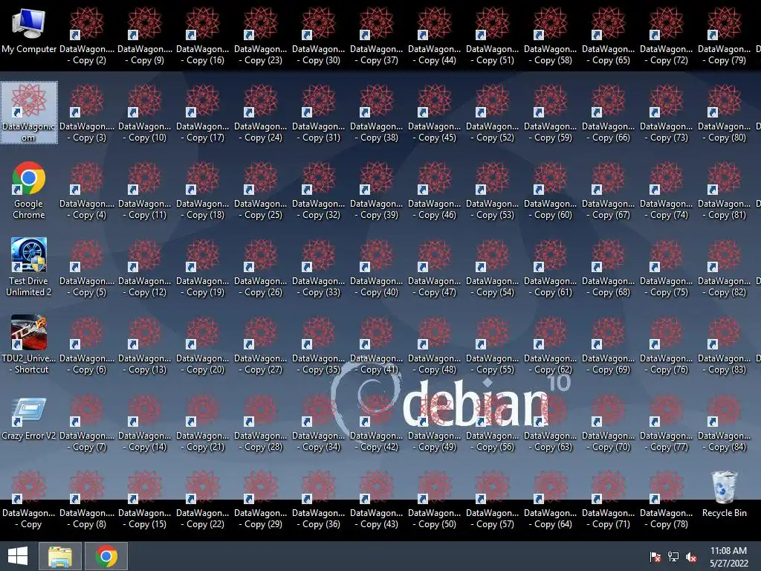
Task: Select the DataWagon - Copy (22) shortcut
Action: tap(202, 500)
